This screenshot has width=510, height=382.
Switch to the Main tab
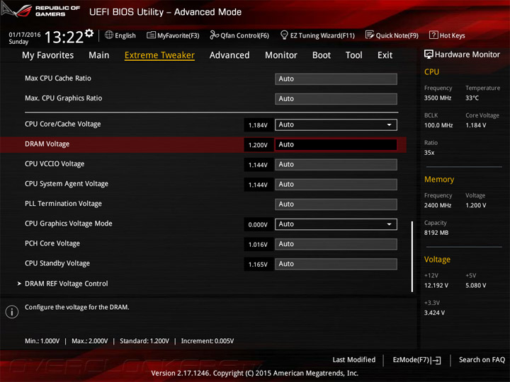click(x=99, y=55)
